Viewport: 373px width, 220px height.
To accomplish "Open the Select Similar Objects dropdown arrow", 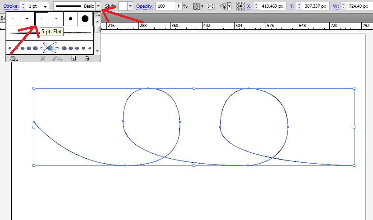I will tap(229, 6).
